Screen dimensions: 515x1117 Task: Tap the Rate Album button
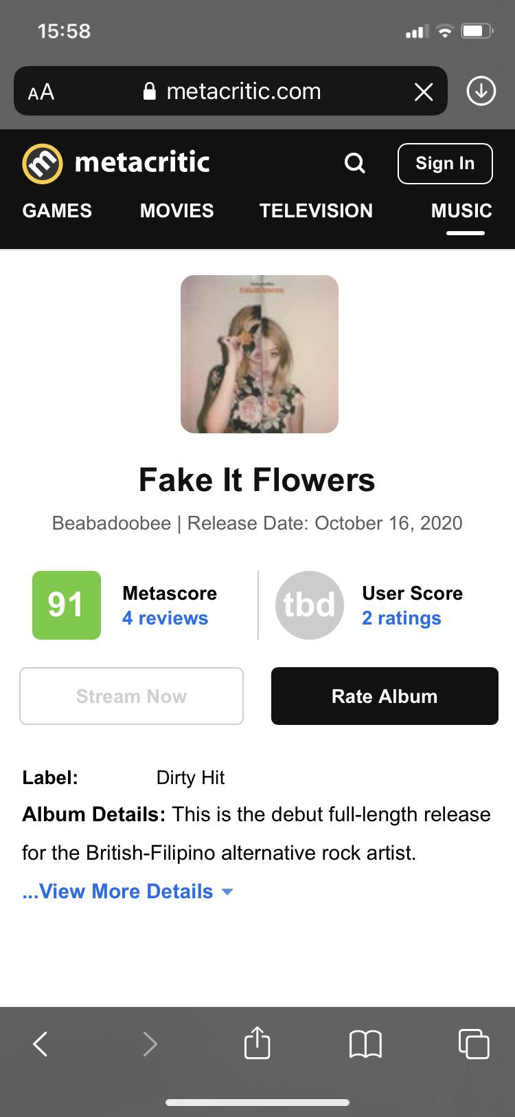coord(385,695)
